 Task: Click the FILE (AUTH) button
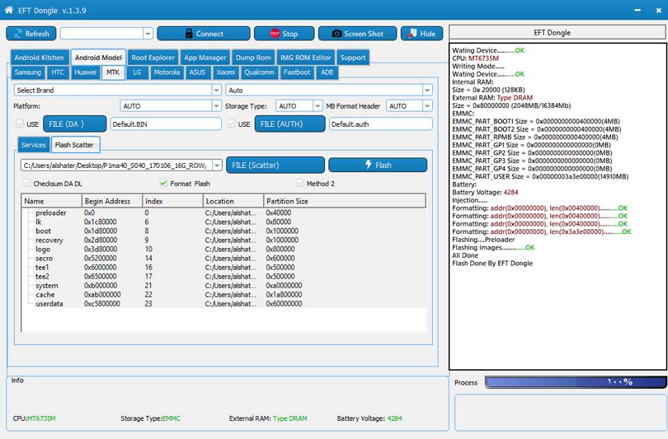coord(290,124)
